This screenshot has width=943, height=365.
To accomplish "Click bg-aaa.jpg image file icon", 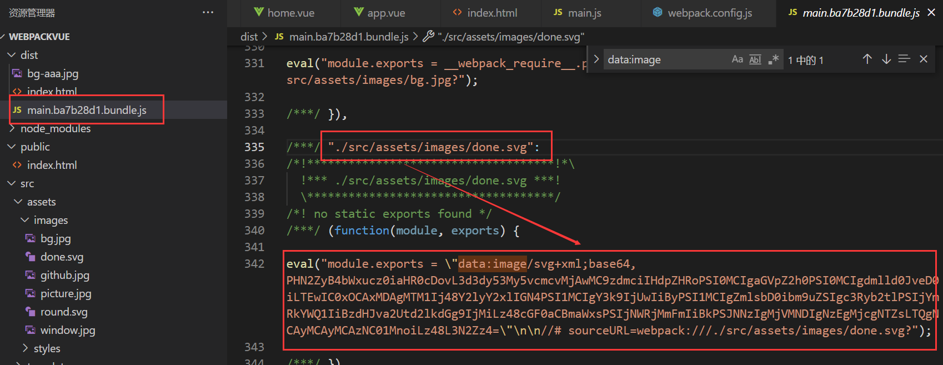I will 17,73.
